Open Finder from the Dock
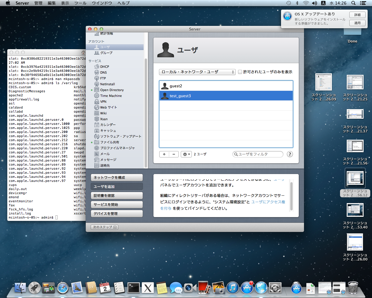372x298 pixels. click(20, 288)
